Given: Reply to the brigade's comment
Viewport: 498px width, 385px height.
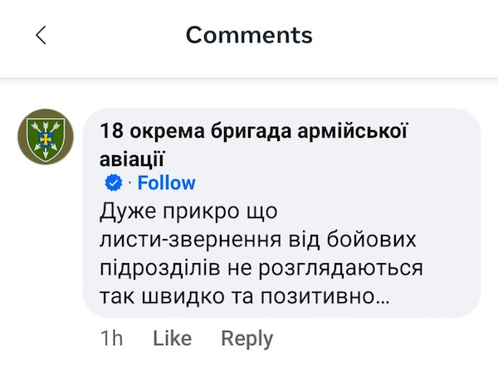Looking at the screenshot, I should tap(247, 339).
